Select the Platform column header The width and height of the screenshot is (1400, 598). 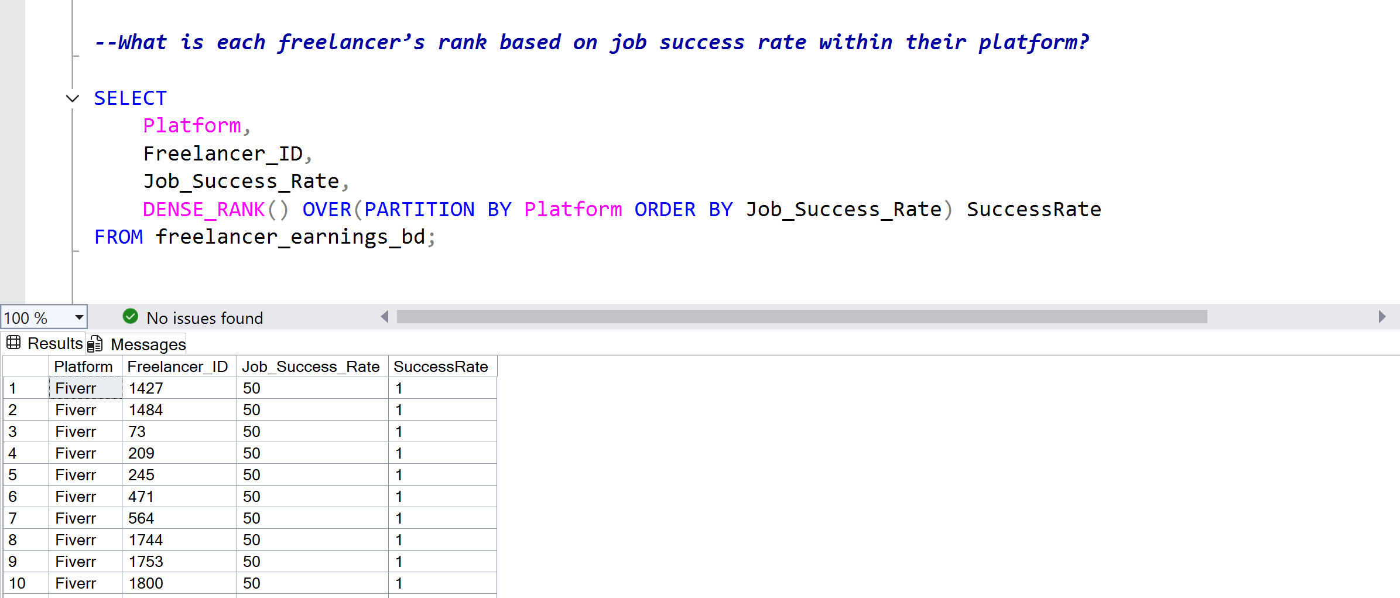(x=84, y=367)
